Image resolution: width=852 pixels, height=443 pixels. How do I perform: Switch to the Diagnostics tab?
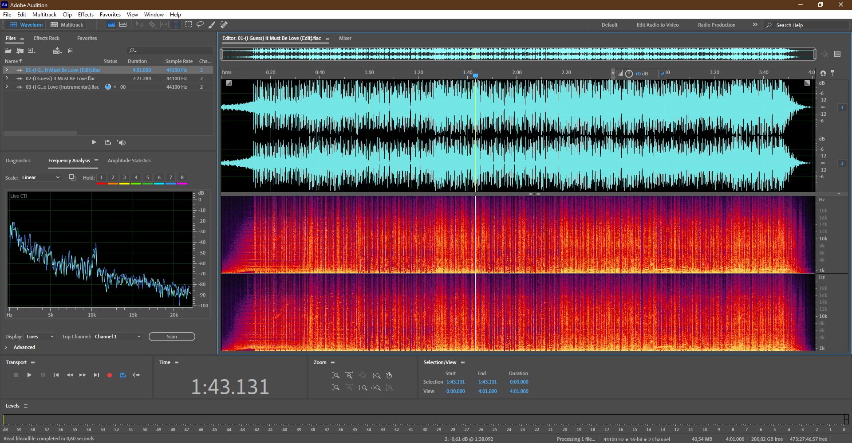click(18, 161)
